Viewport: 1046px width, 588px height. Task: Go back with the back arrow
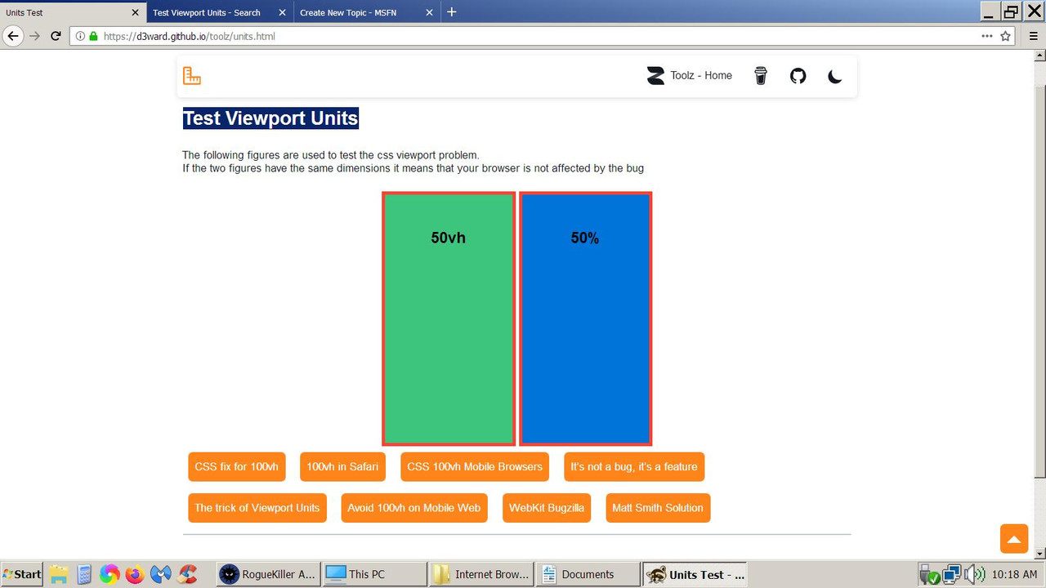[12, 36]
